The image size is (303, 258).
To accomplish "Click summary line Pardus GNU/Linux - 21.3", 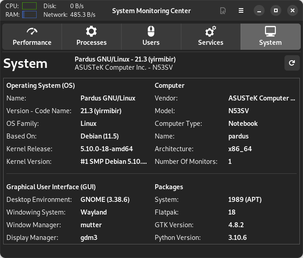I will pyautogui.click(x=125, y=59).
